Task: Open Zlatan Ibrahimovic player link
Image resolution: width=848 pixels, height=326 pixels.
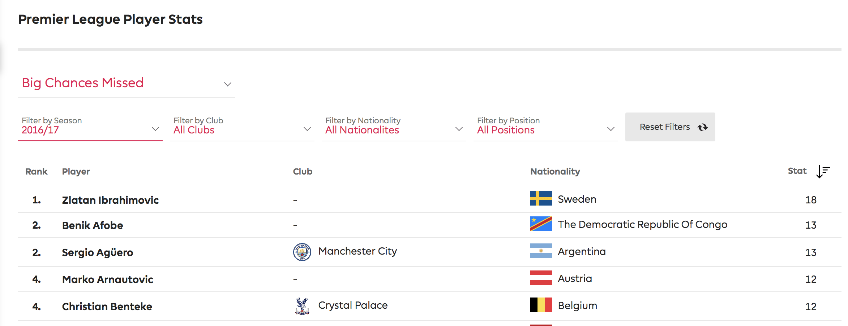Action: click(110, 200)
